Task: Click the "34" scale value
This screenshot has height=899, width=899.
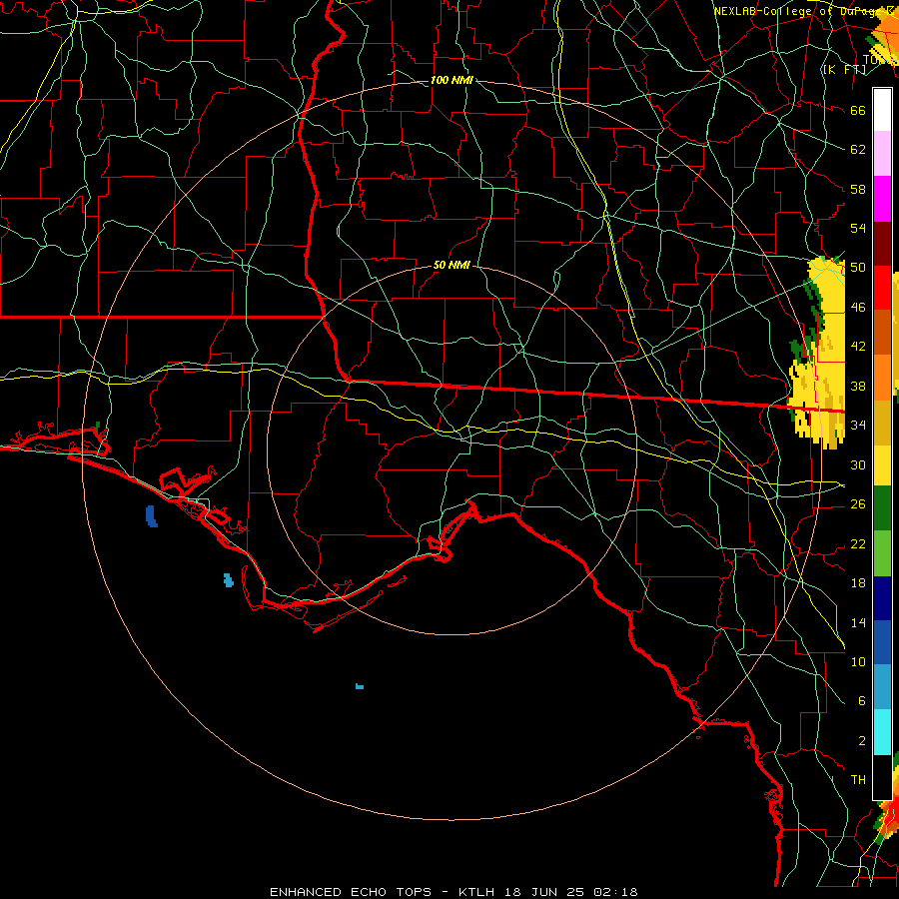Action: pyautogui.click(x=858, y=426)
